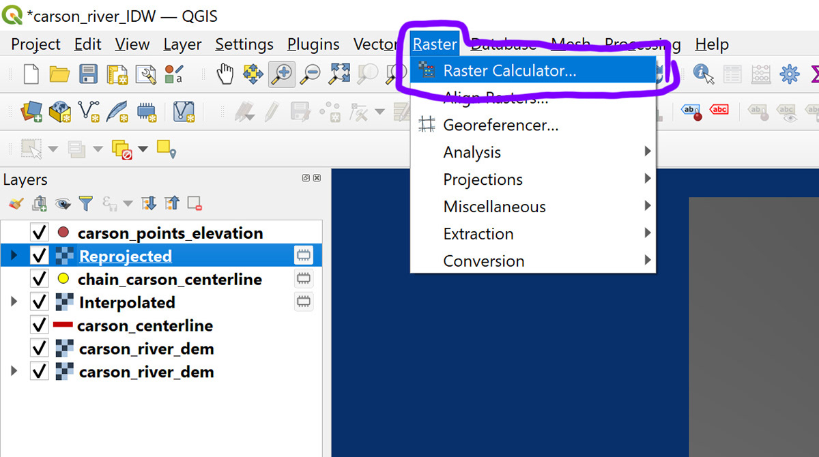Click Filter Legend funnel icon
The height and width of the screenshot is (457, 819).
coord(85,203)
